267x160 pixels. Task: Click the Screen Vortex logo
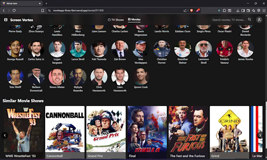coord(18,20)
